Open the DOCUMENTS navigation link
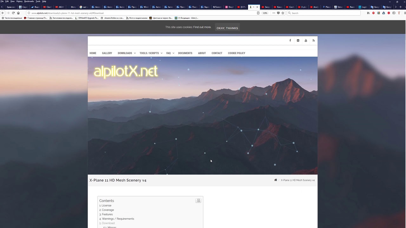Image resolution: width=406 pixels, height=228 pixels. click(185, 53)
